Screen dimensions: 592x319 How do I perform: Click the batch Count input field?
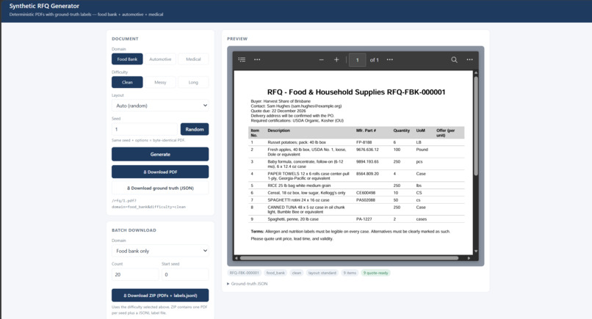(x=135, y=274)
